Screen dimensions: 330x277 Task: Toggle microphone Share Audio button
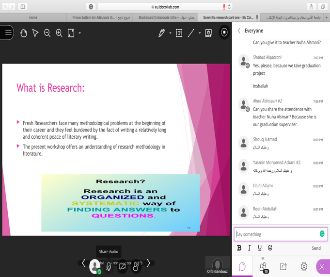point(109,266)
